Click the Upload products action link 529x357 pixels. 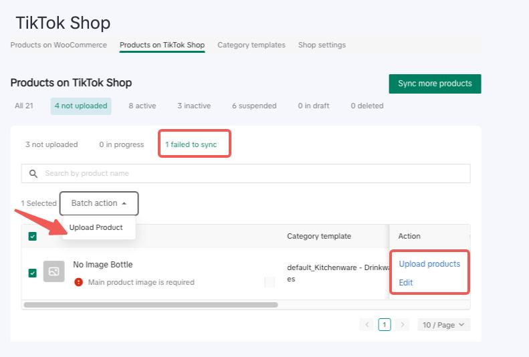[x=429, y=264]
